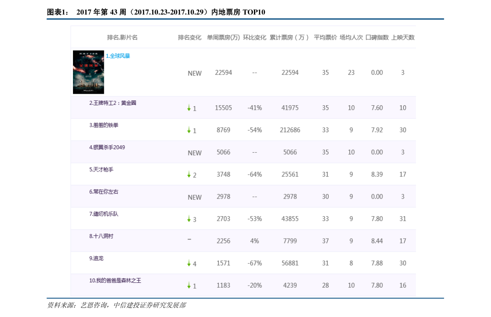
Task: Select the 8.十八洞村 movie title
Action: coord(101,237)
